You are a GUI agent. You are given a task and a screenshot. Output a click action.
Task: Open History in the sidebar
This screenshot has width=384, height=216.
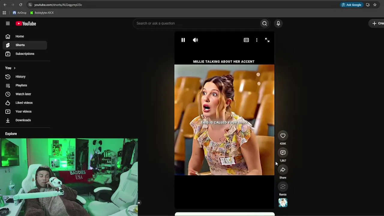[x=25, y=77]
